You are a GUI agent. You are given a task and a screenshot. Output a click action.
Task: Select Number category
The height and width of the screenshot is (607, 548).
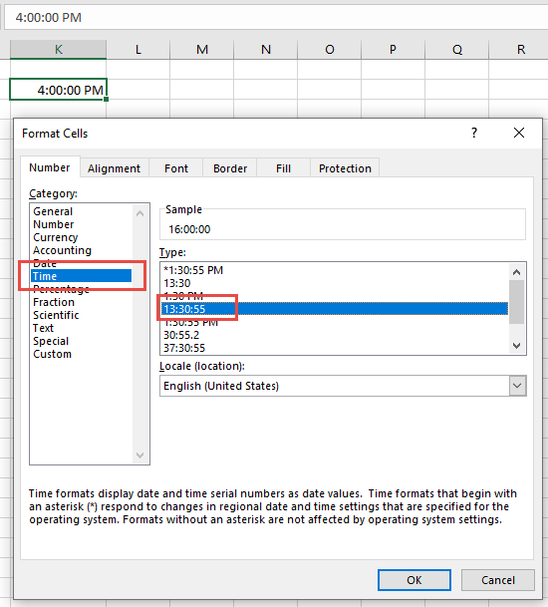54,224
